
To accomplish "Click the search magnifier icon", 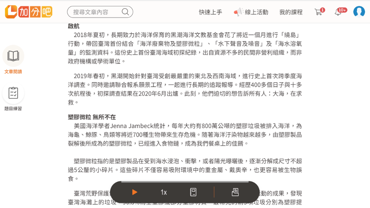I will coord(125,12).
